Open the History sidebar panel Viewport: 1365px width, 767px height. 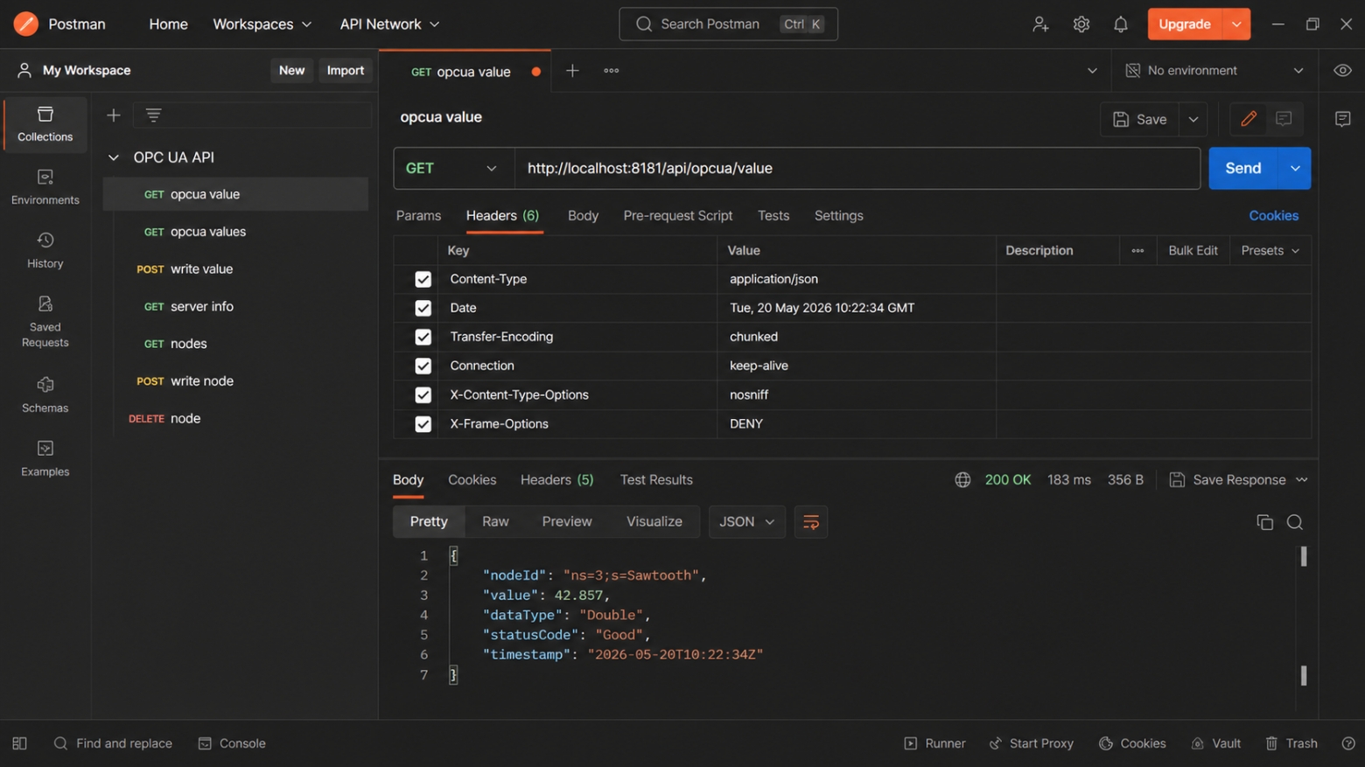45,250
